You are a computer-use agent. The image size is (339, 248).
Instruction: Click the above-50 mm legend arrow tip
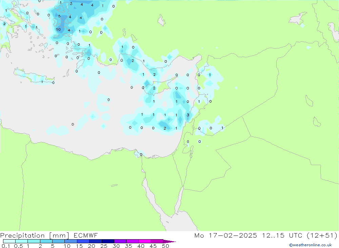coord(169,241)
